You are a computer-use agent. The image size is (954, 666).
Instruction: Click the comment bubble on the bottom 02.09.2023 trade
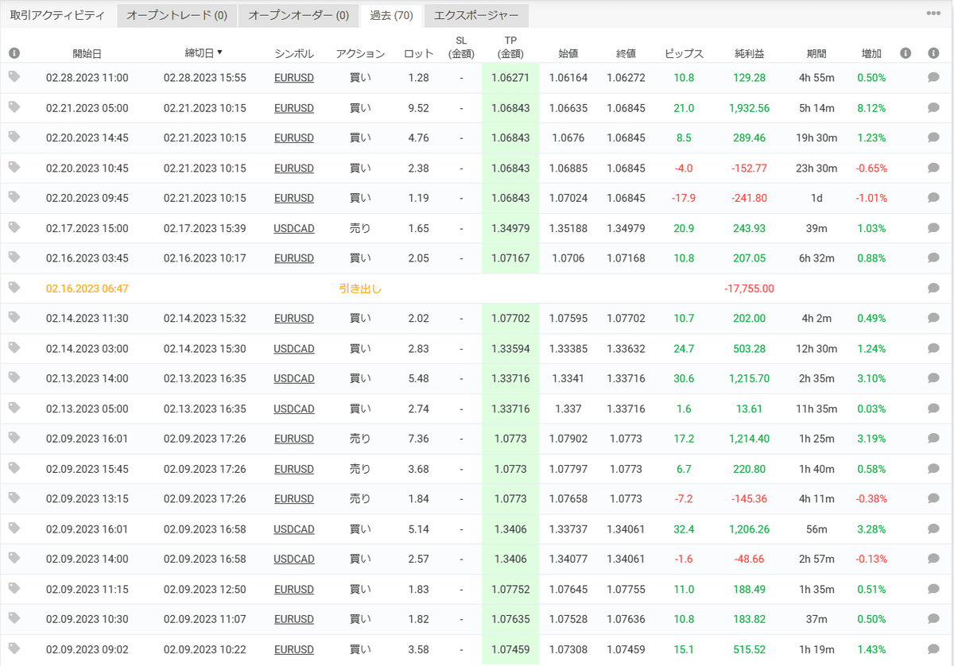(933, 649)
